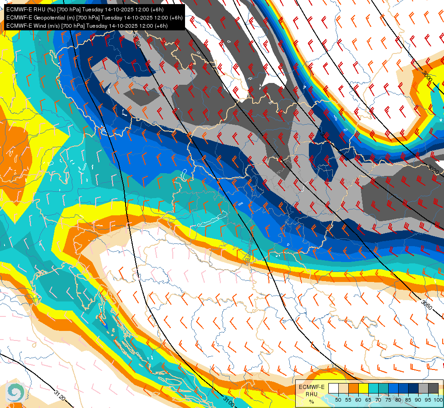Click the legend tick label '65'
Viewport: 444px width, 408px height.
368,400
